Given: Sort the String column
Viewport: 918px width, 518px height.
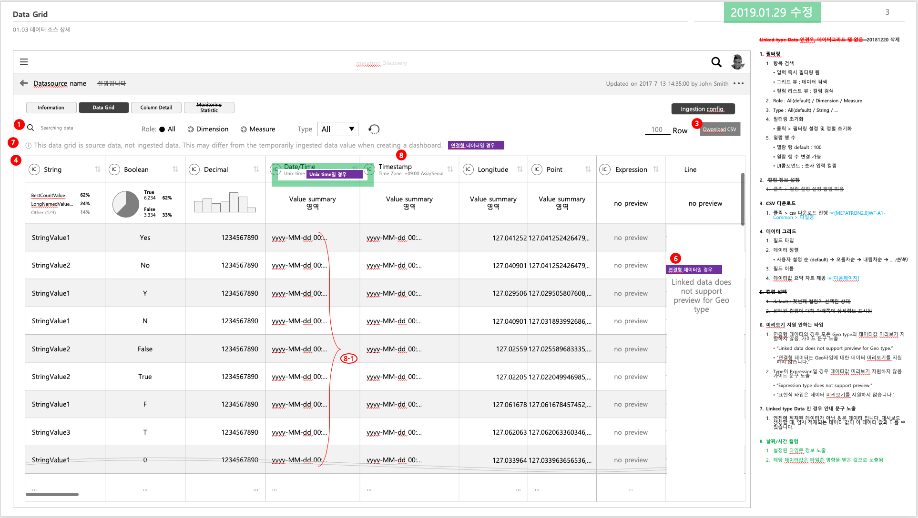Looking at the screenshot, I should click(x=98, y=169).
